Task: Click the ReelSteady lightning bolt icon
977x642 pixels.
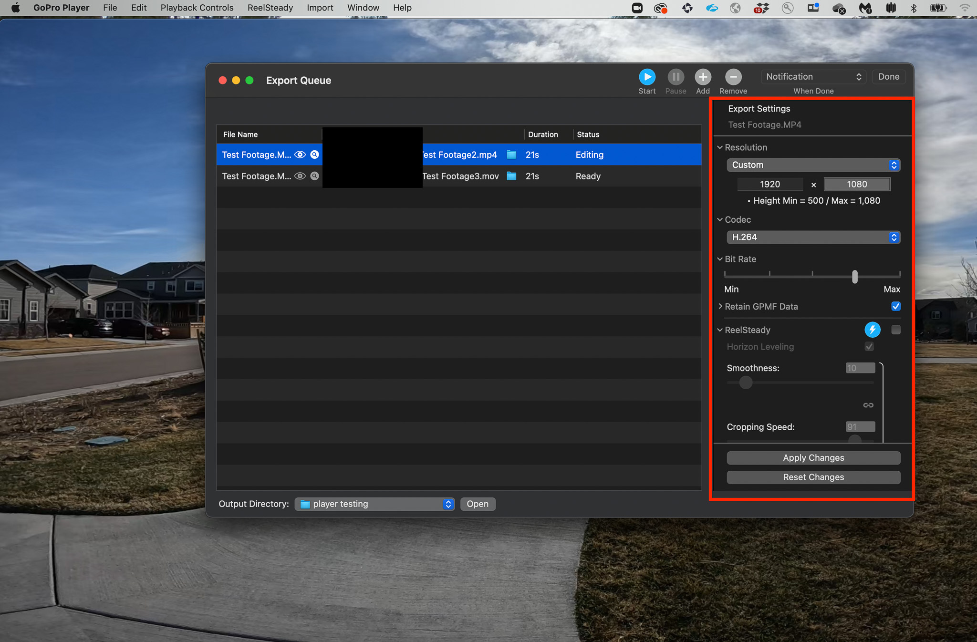Action: [873, 330]
